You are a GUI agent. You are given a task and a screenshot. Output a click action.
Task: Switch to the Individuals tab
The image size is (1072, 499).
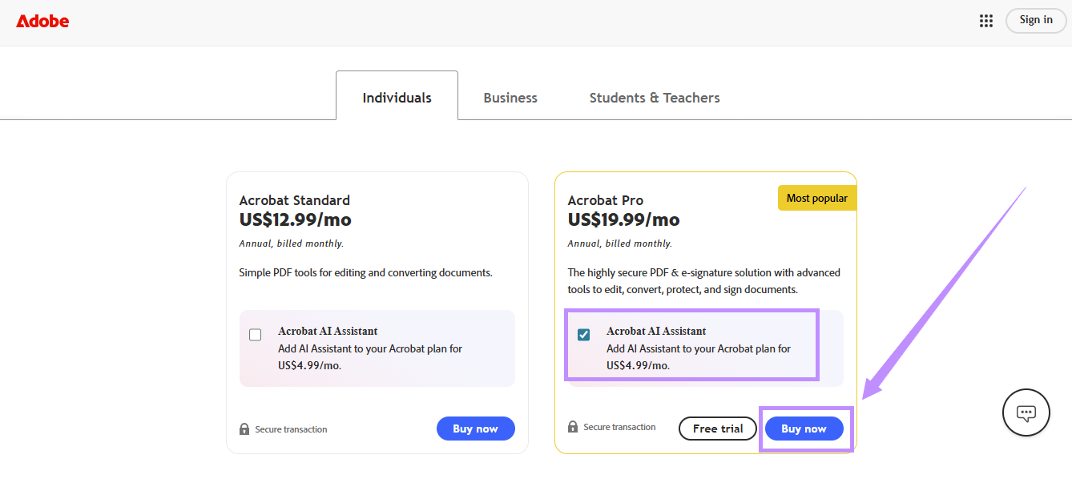click(397, 98)
